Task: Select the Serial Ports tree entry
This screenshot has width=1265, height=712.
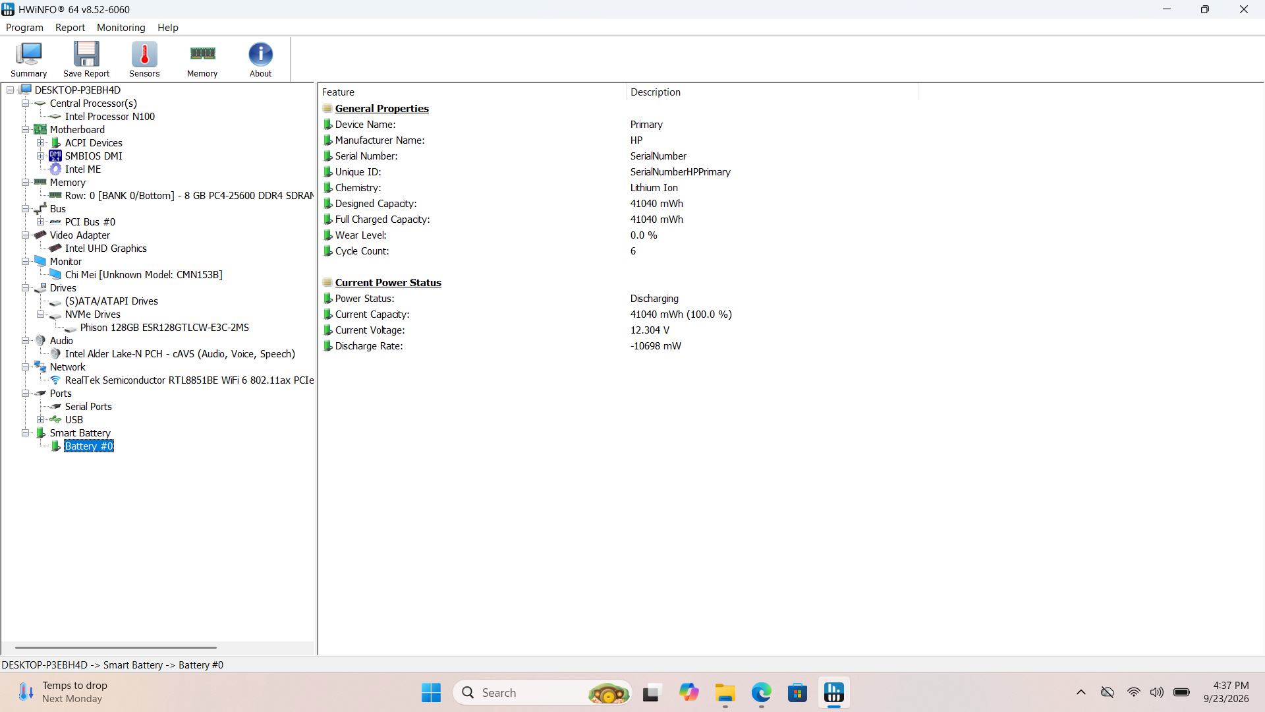Action: (x=88, y=407)
